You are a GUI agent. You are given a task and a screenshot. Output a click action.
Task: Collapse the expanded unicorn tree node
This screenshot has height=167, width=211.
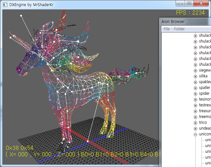(195, 134)
